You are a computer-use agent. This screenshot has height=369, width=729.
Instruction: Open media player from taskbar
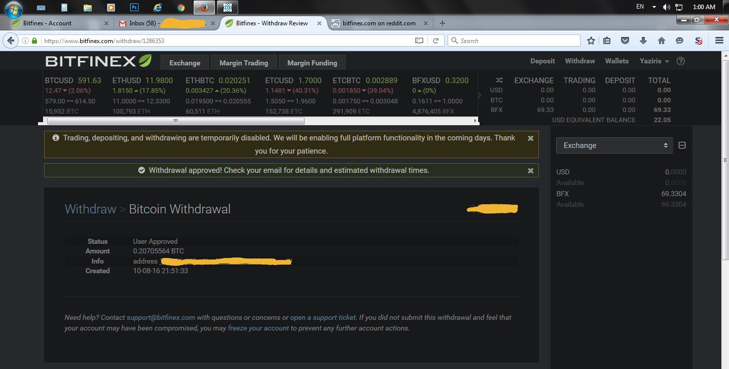[111, 8]
